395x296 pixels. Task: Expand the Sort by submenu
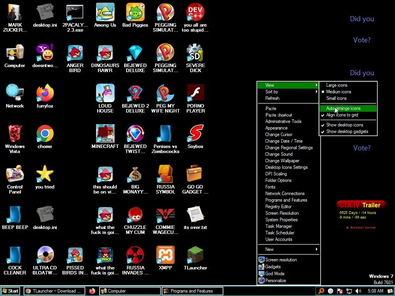click(x=289, y=92)
